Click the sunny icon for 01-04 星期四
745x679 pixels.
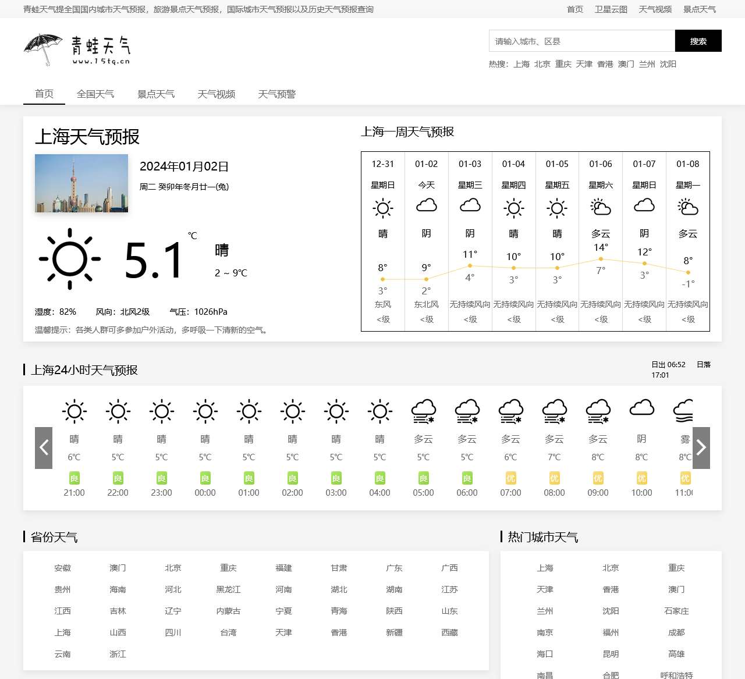[x=513, y=208]
